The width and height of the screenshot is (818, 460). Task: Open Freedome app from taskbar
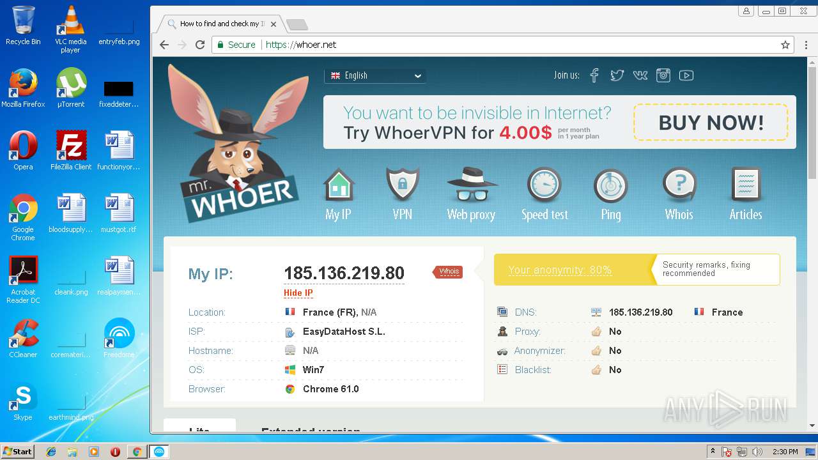pos(159,452)
